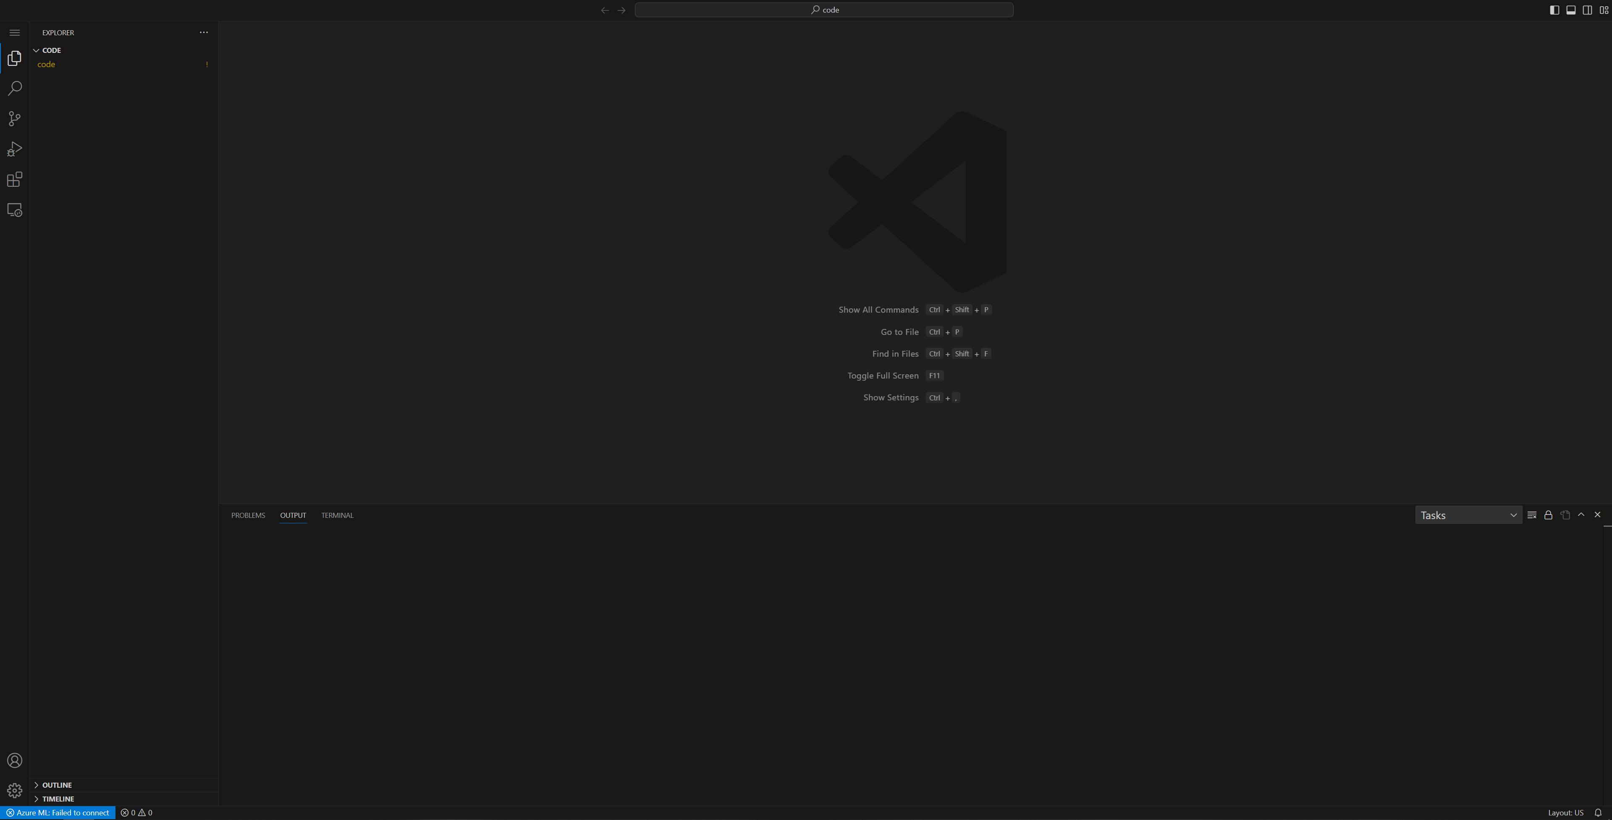The height and width of the screenshot is (820, 1612).
Task: Click Azure ML Failed to connect status
Action: 58,812
